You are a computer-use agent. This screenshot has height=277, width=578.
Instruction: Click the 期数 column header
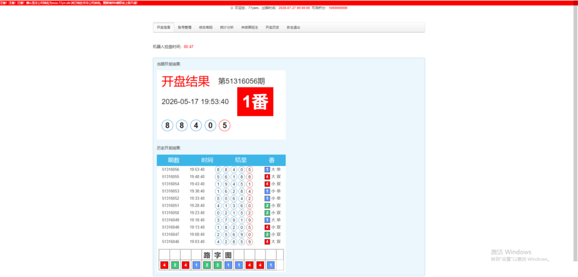tap(173, 160)
